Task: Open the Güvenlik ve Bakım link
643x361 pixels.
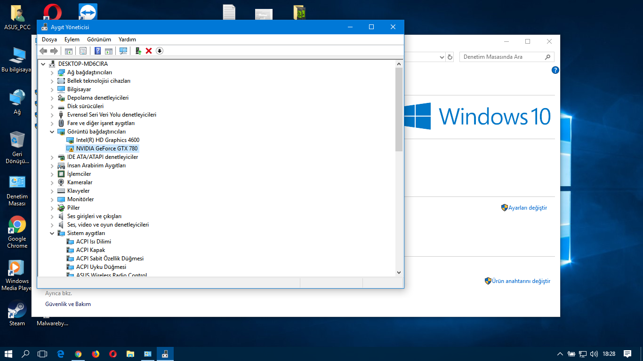Action: (x=68, y=304)
